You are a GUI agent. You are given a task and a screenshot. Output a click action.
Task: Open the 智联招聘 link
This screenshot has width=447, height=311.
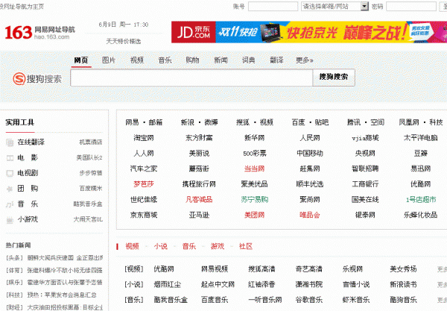click(365, 169)
